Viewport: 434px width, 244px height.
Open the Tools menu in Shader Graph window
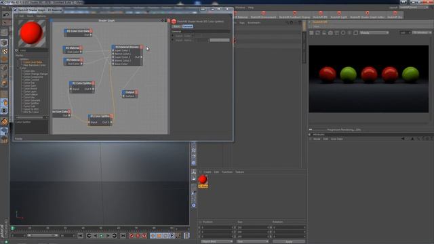[x=30, y=16]
